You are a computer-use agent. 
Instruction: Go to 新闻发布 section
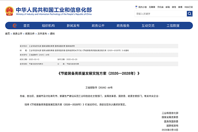point(73,25)
